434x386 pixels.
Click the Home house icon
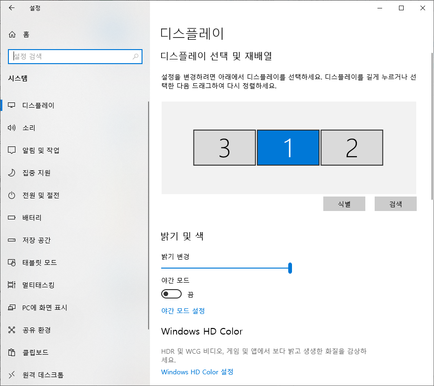pos(12,34)
